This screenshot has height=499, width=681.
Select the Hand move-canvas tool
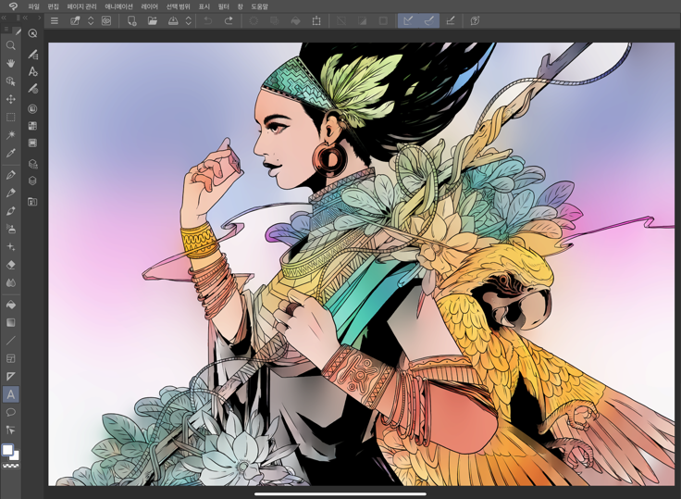[x=11, y=64]
